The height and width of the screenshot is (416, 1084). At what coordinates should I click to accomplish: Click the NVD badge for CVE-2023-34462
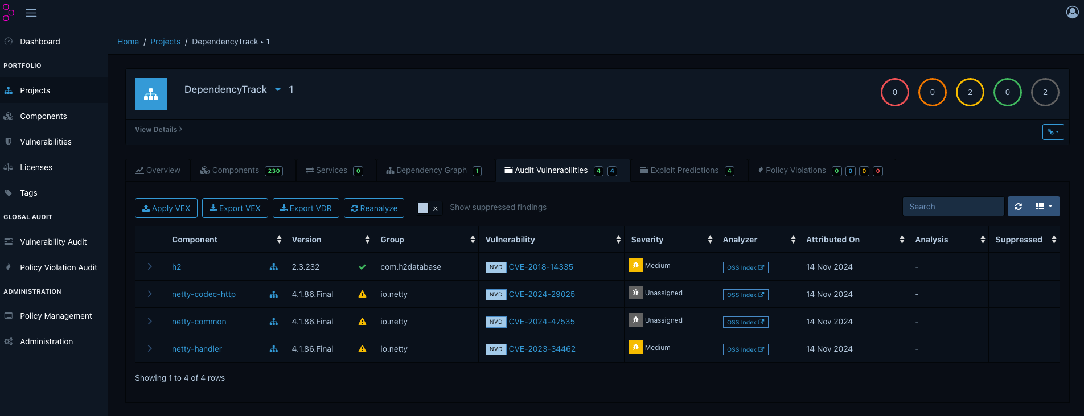496,349
